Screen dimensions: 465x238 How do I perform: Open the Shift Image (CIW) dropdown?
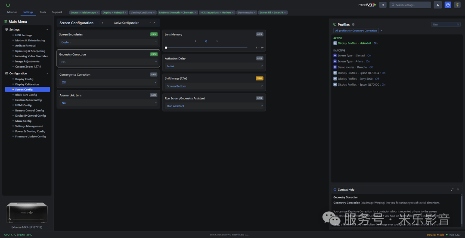click(214, 86)
